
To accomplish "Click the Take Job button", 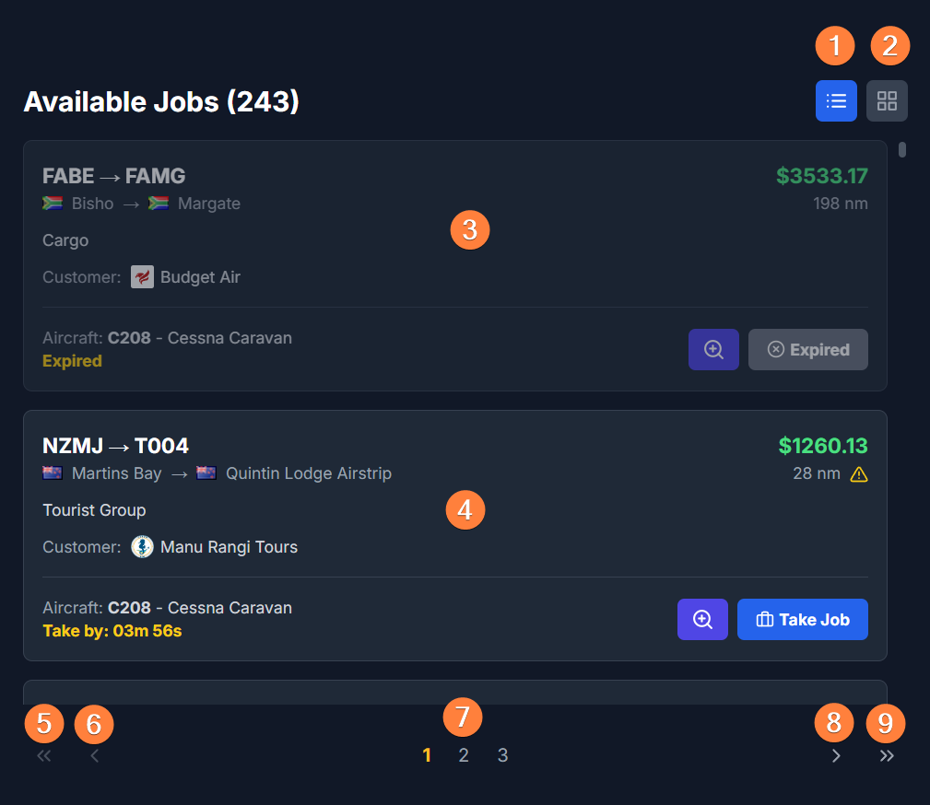I will [x=802, y=620].
